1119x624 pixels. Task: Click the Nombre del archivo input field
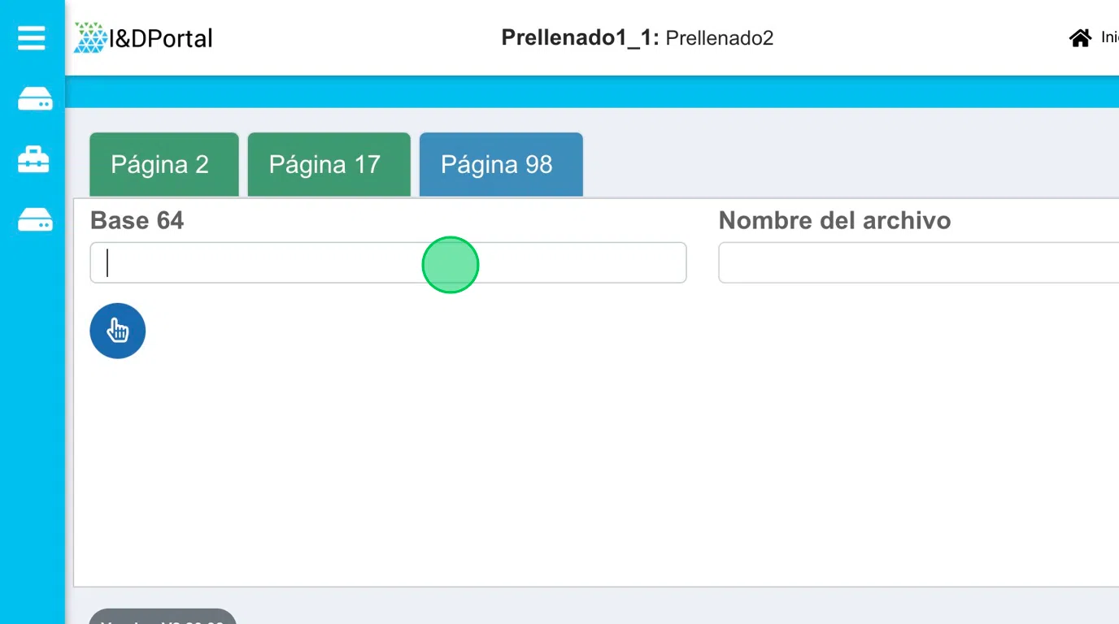917,263
